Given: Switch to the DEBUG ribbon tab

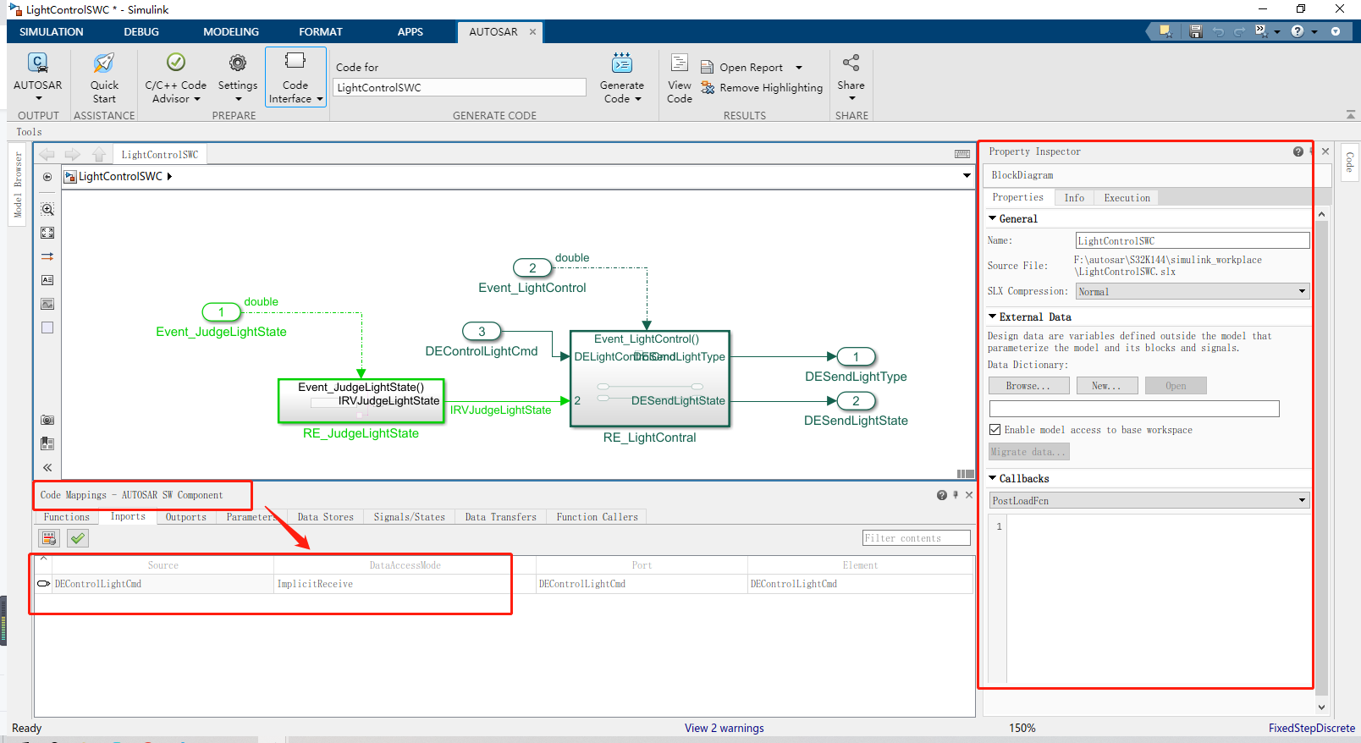Looking at the screenshot, I should coord(141,31).
